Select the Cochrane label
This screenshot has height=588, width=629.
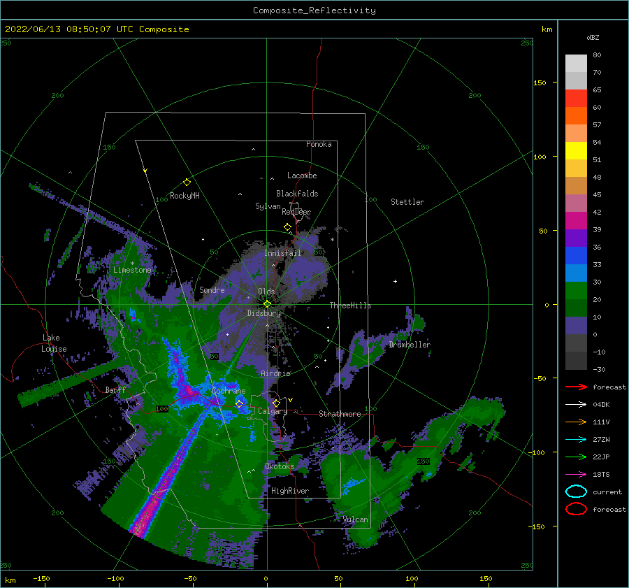[x=229, y=391]
